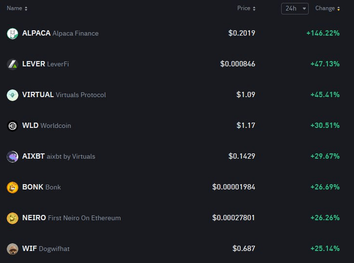Click the +146.22% change value
Screen dimensions: 354x263
(323, 33)
